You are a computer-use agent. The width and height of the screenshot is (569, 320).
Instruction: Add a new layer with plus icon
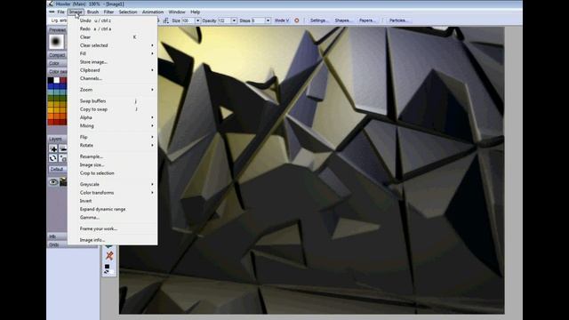click(53, 148)
